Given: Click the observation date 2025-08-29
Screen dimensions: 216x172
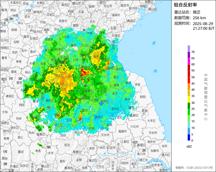Looking at the screenshot, I should coord(203,24).
